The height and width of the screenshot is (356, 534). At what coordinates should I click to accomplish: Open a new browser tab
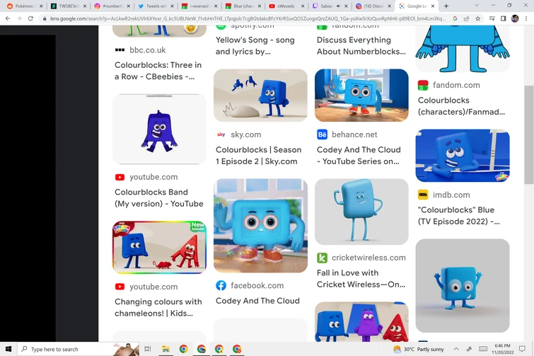coord(446,6)
